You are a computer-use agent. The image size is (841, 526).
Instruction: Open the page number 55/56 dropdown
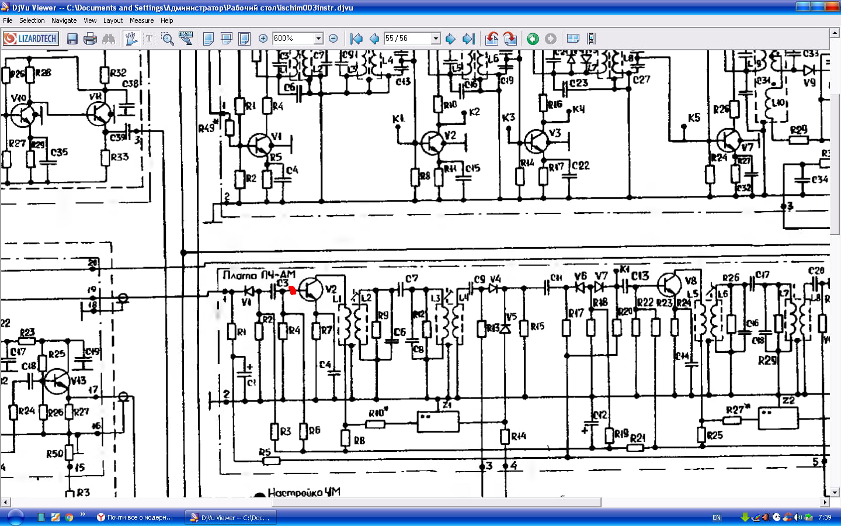click(x=435, y=39)
